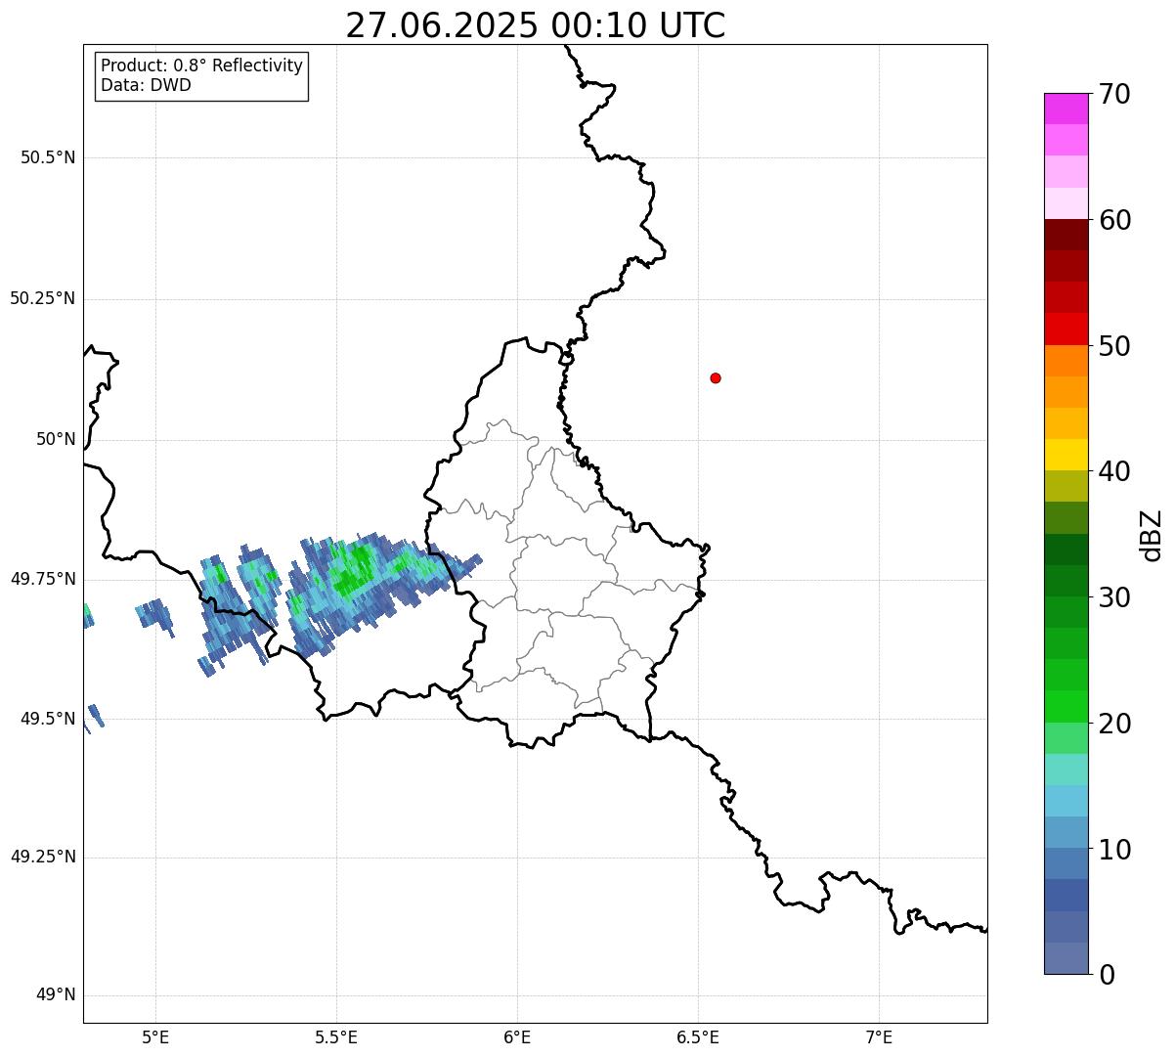Screen dimensions: 1175x1057
Task: Click the 49.25°N latitude label
Action: [x=42, y=857]
